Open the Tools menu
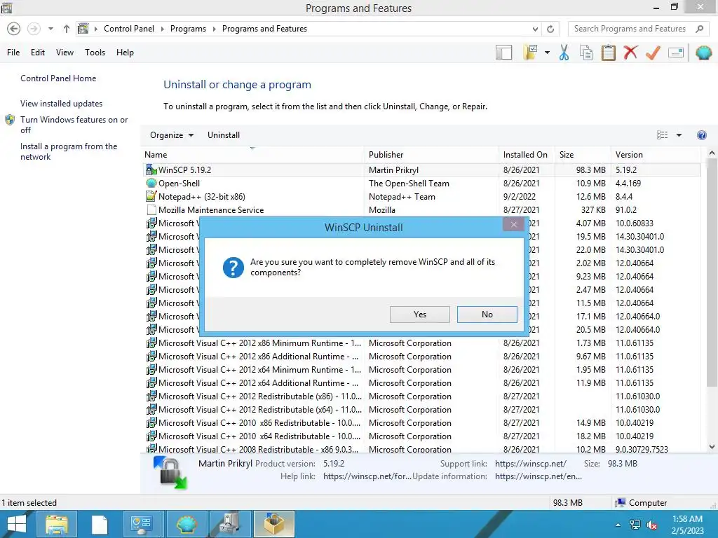718x538 pixels. pos(95,53)
